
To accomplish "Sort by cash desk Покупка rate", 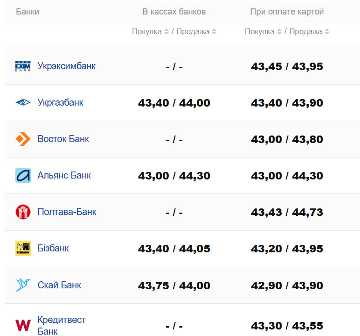I will pyautogui.click(x=166, y=32).
